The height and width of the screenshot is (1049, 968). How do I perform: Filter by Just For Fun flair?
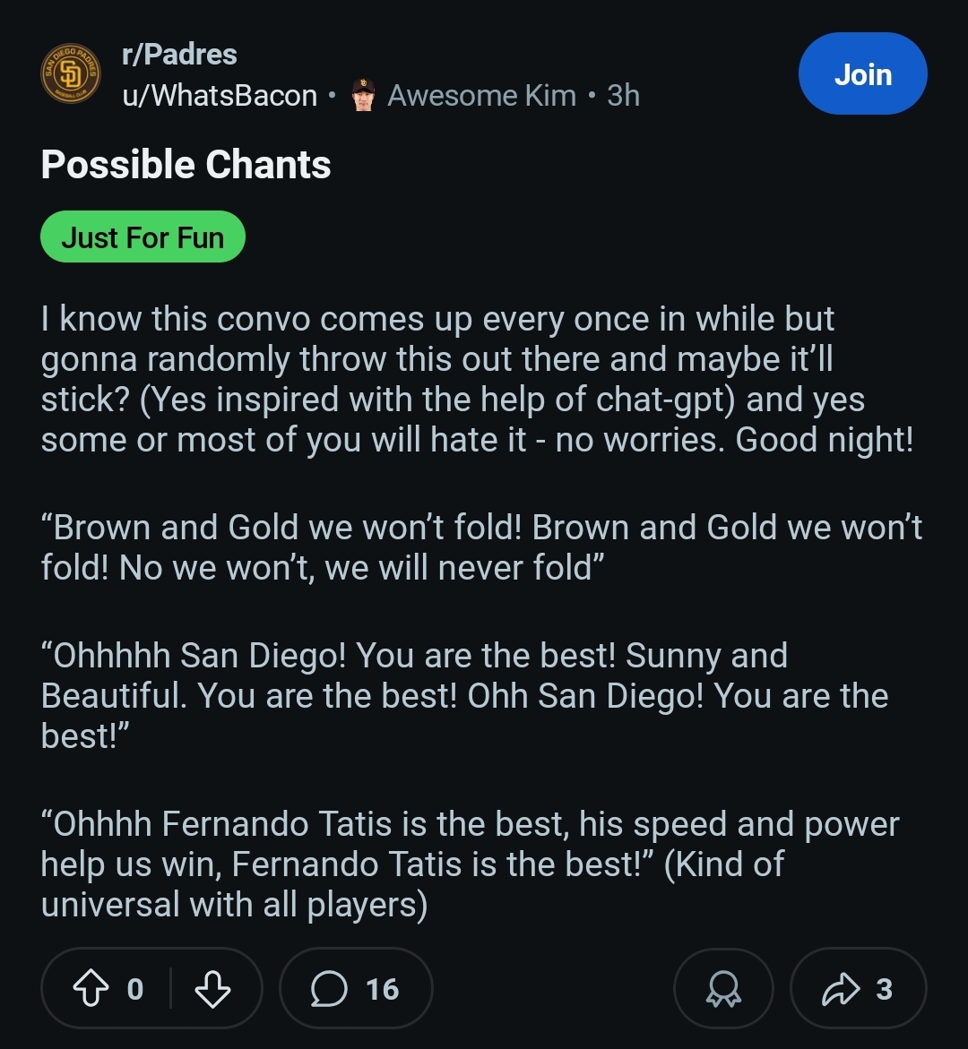pos(143,236)
